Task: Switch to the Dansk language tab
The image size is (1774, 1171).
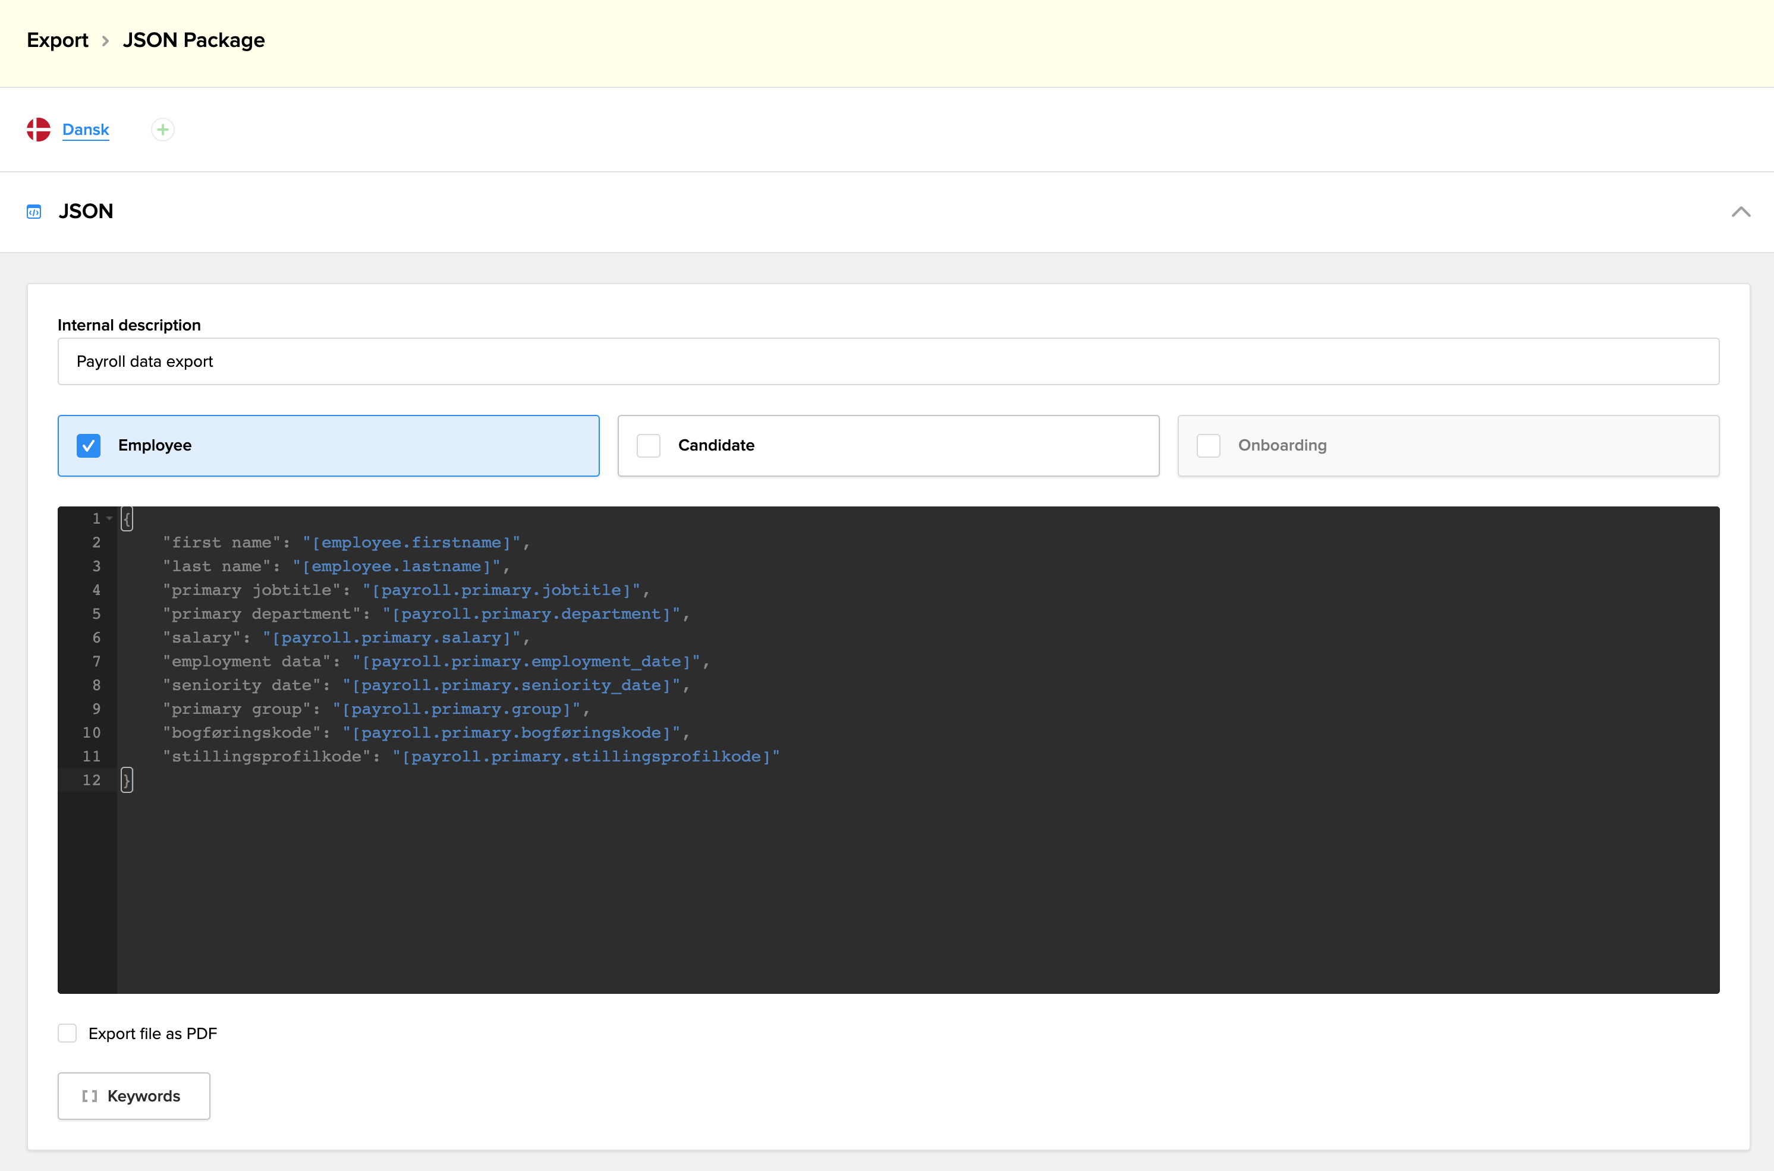Action: tap(86, 130)
